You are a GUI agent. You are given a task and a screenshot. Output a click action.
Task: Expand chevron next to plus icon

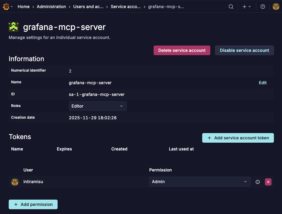point(249,7)
